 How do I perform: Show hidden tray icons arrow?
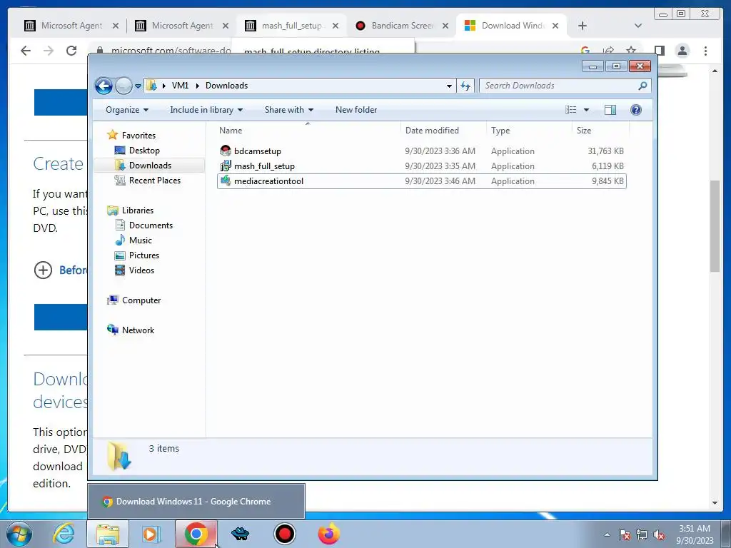(607, 535)
